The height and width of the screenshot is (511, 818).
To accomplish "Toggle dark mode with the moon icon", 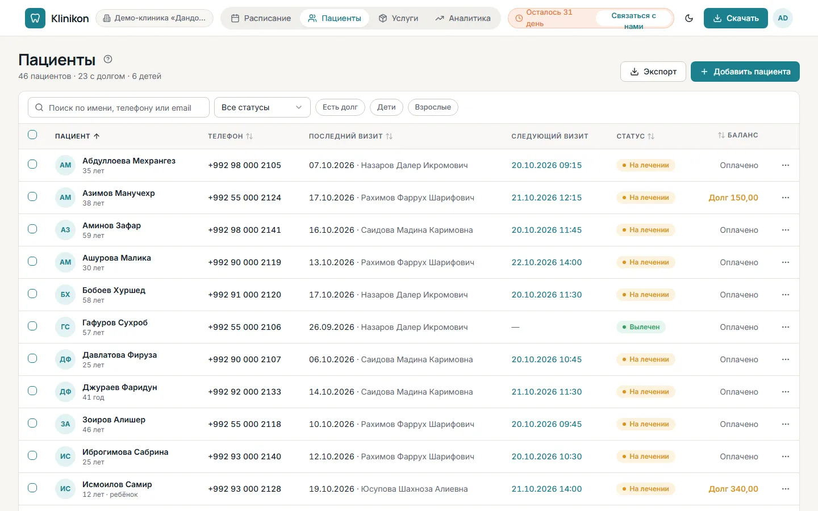I will 689,18.
